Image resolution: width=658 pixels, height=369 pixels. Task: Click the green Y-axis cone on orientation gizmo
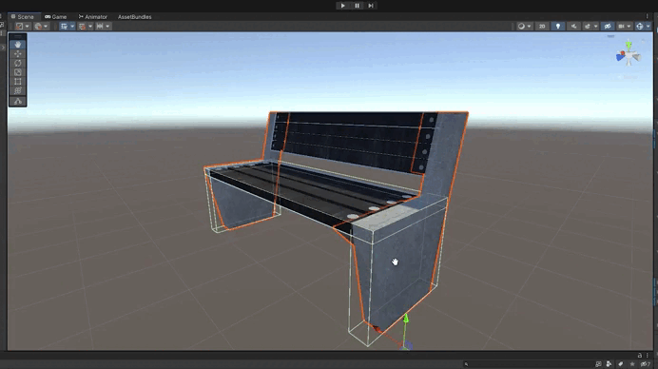(x=629, y=44)
